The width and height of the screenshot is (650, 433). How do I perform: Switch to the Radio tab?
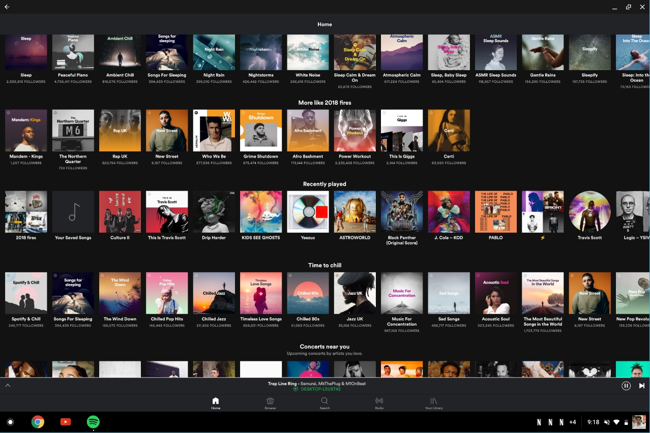pos(379,404)
